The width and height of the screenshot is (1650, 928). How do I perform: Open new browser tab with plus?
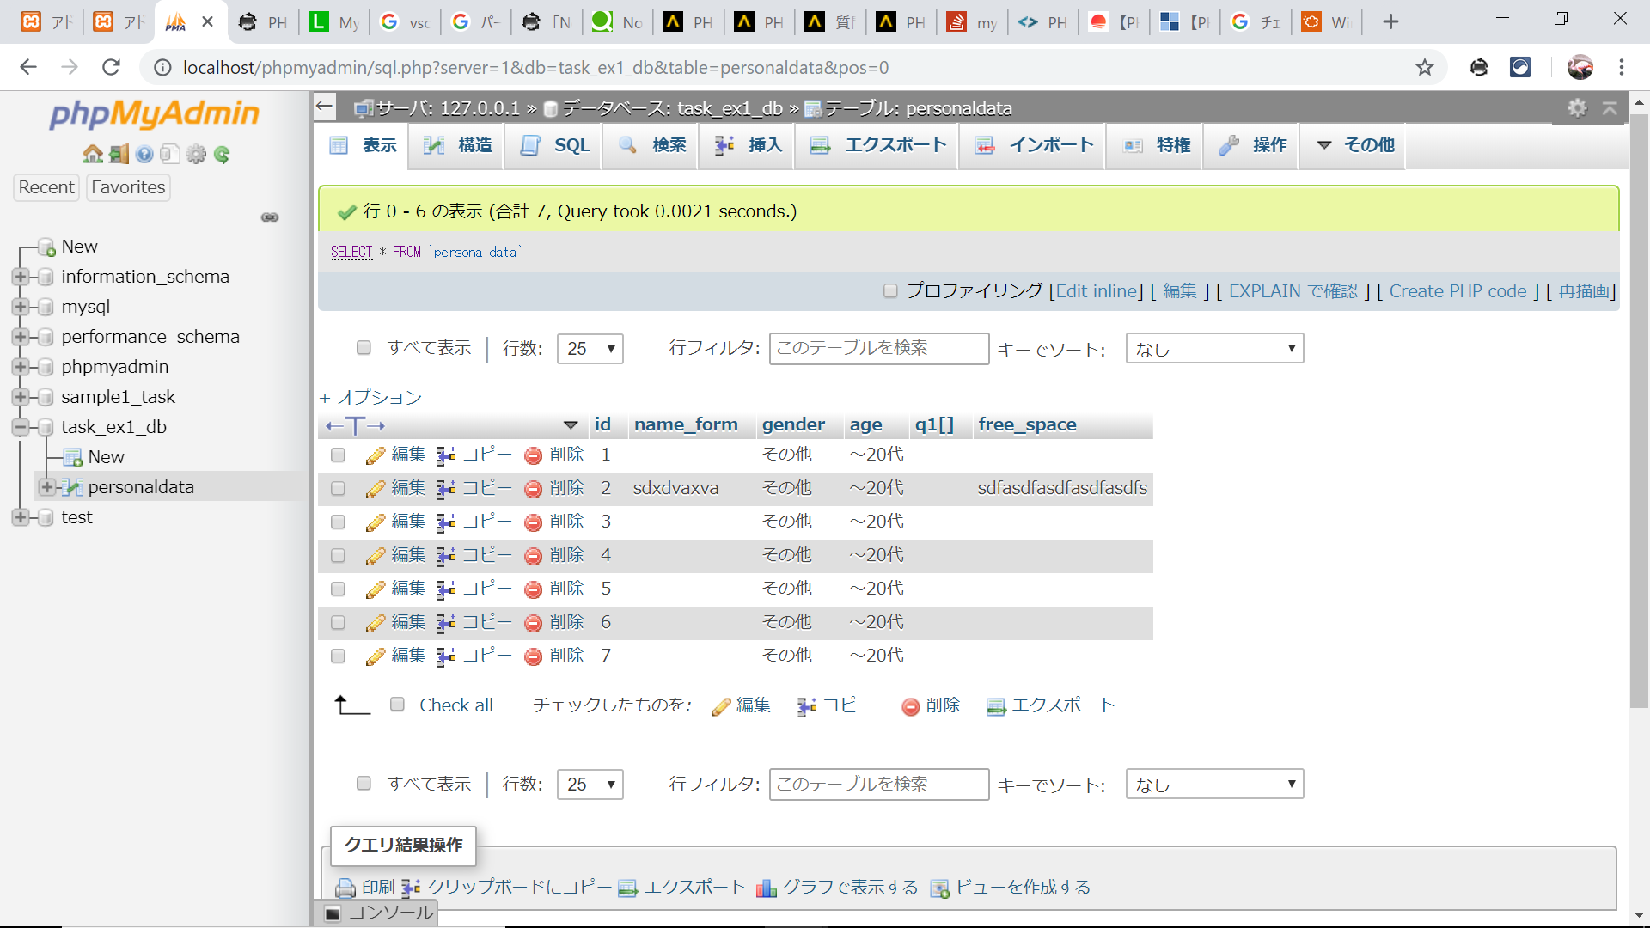click(x=1390, y=21)
